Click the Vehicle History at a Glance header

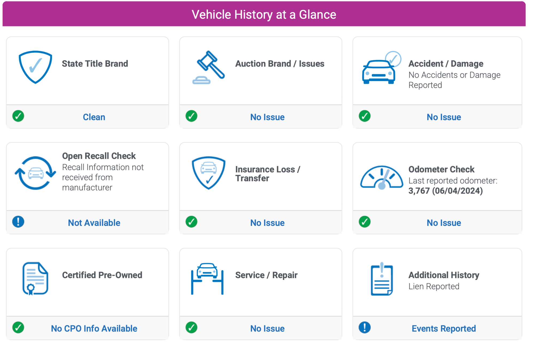pyautogui.click(x=264, y=14)
